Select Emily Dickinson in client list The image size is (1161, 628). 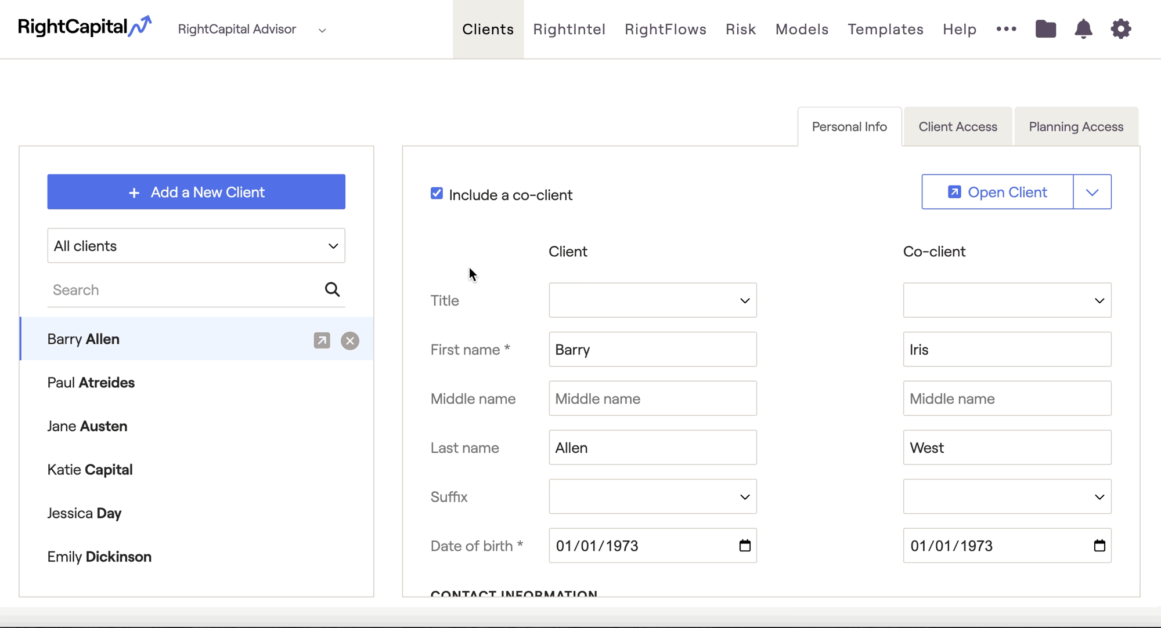tap(196, 557)
